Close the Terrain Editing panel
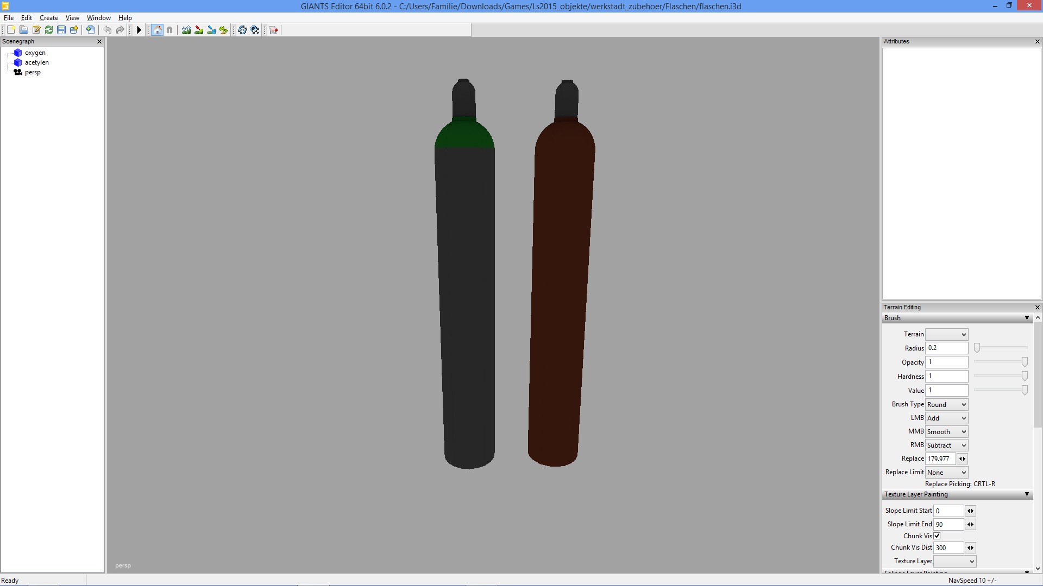1043x586 pixels. 1038,307
